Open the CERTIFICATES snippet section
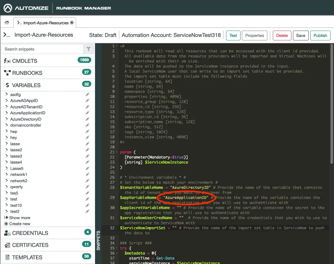Screen dimensions: 334x264 click(48, 245)
